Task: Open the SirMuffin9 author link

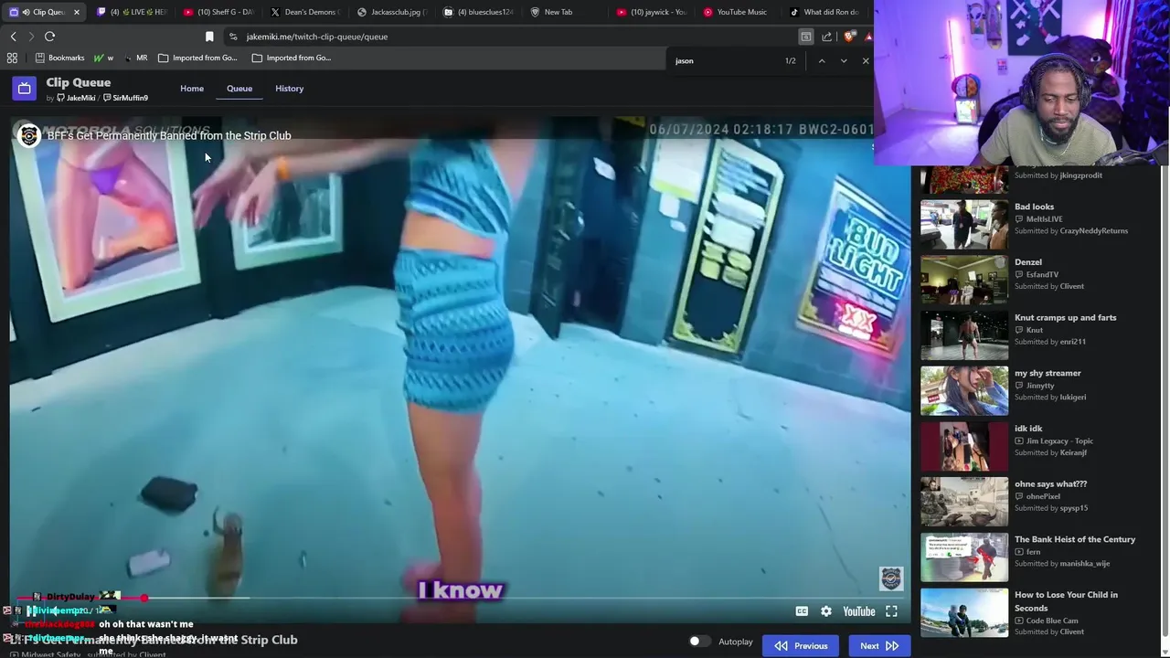Action: pyautogui.click(x=125, y=98)
